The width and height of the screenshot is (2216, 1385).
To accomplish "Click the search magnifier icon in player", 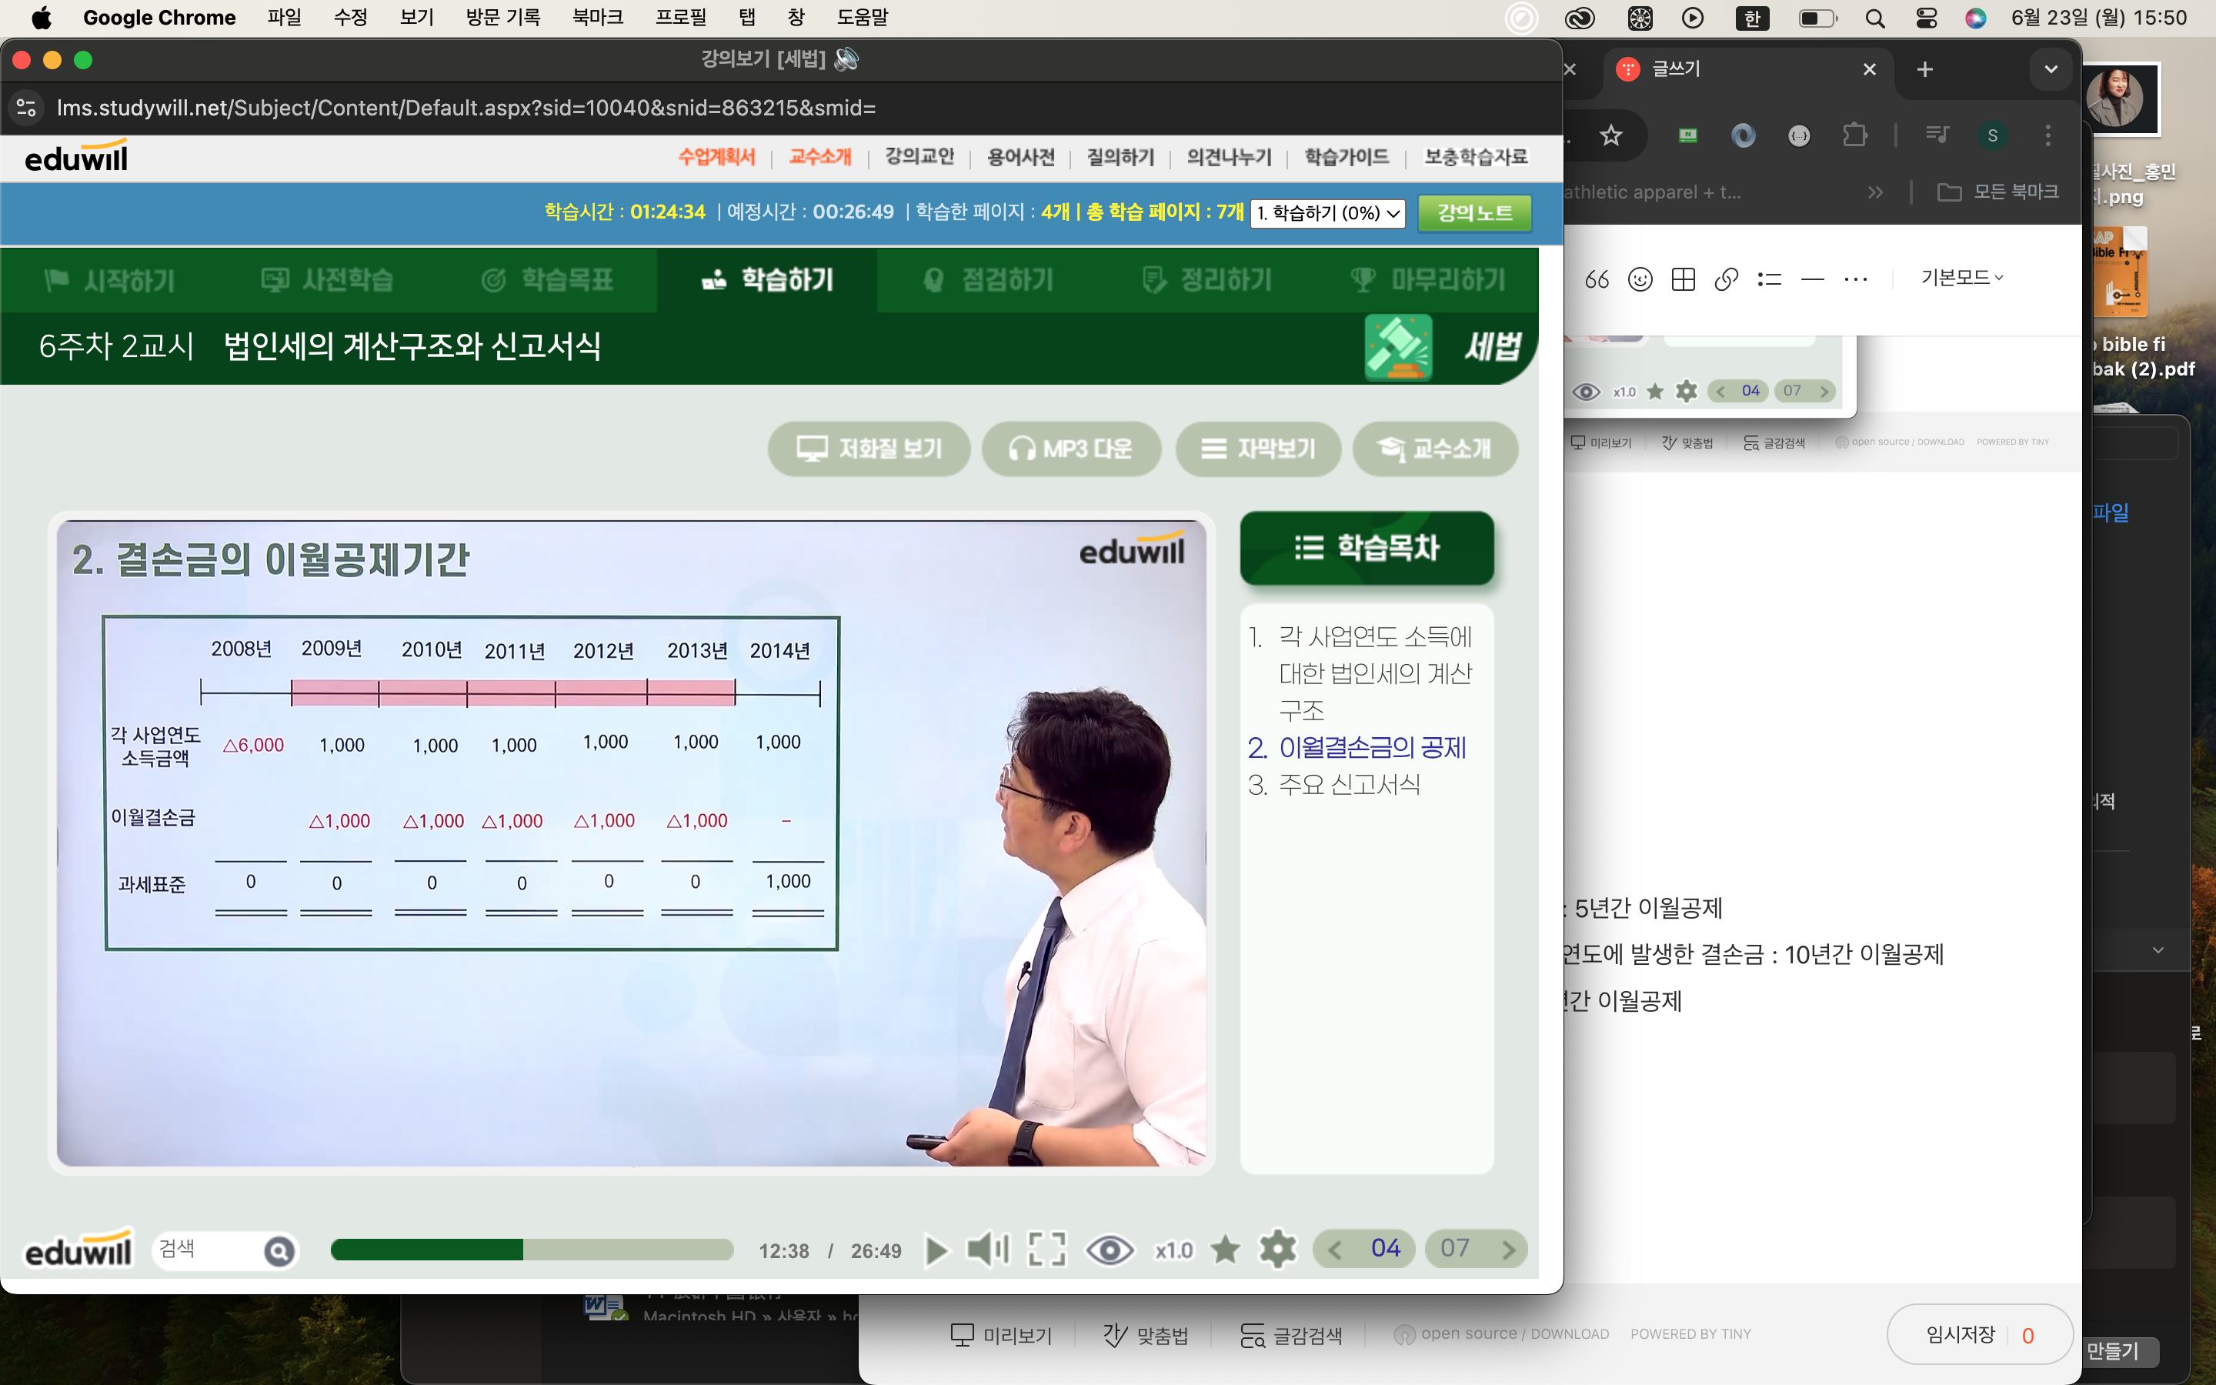I will (279, 1250).
